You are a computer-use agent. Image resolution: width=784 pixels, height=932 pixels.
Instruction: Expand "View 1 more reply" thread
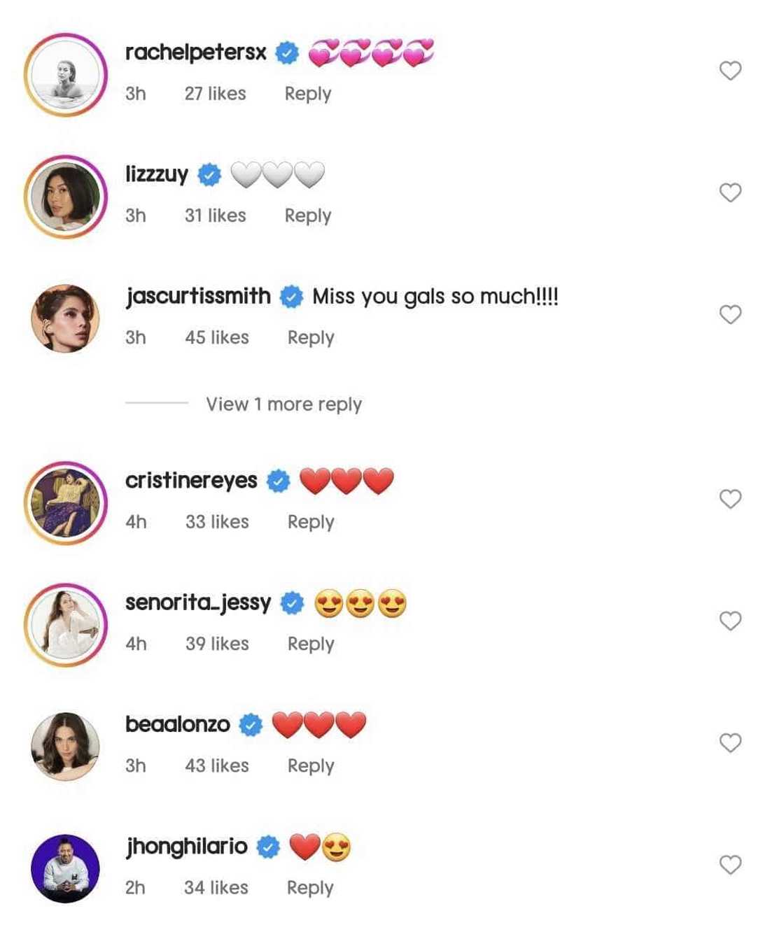click(x=283, y=404)
